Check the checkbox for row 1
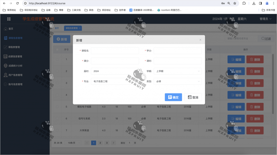The width and height of the screenshot is (277, 155). pos(57,60)
